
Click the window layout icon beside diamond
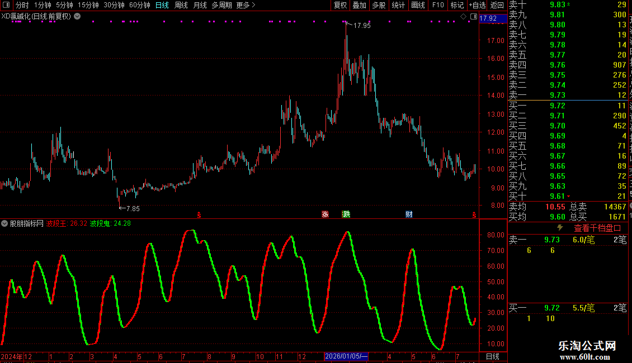tap(474, 17)
